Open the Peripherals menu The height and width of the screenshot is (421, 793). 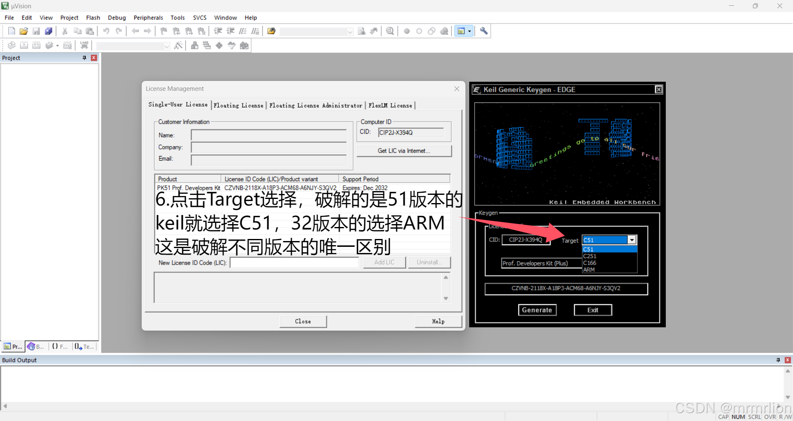coord(148,18)
